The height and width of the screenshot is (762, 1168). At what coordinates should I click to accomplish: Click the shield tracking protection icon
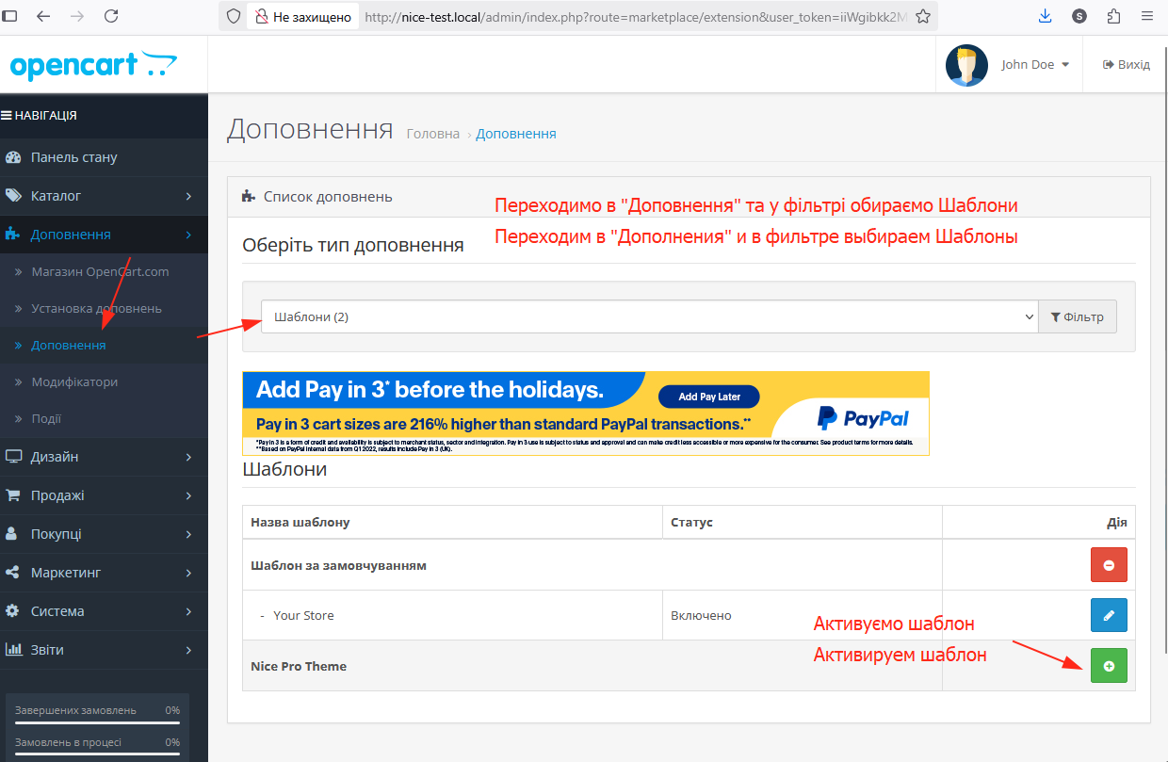click(235, 16)
